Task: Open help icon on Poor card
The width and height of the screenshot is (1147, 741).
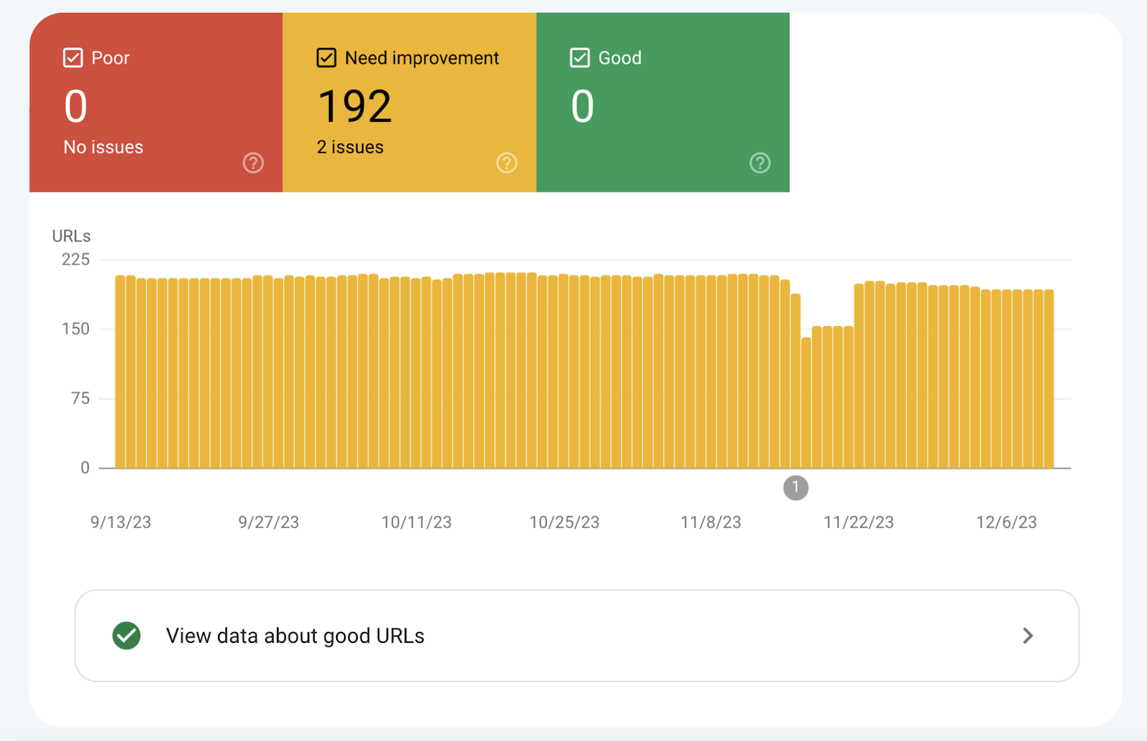Action: [x=253, y=163]
